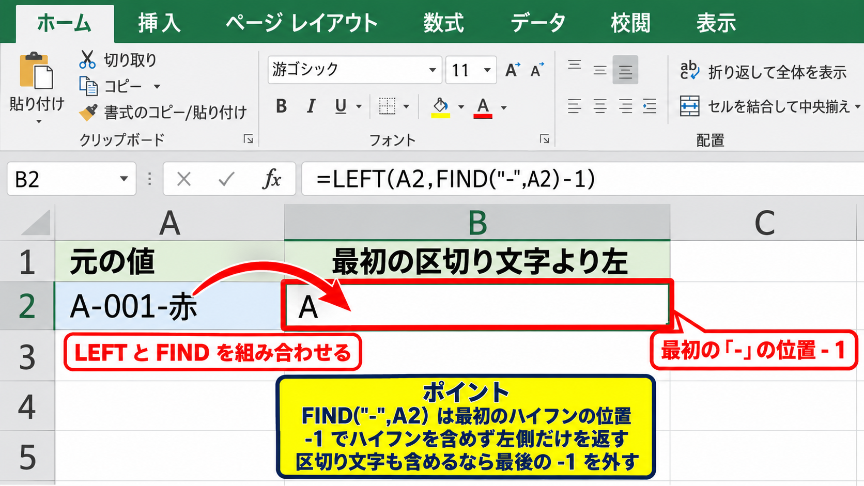Toggle Italic formatting
The height and width of the screenshot is (486, 864).
point(311,106)
